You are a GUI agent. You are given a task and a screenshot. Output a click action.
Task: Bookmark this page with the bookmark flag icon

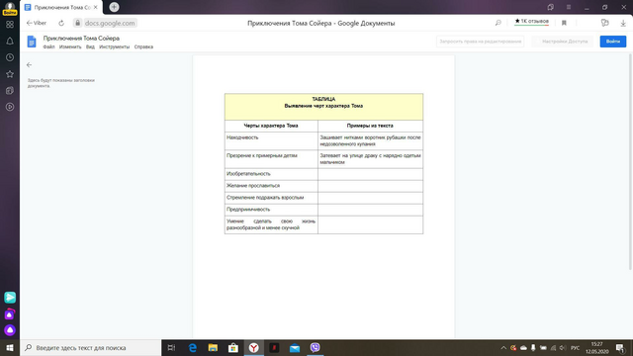(564, 23)
